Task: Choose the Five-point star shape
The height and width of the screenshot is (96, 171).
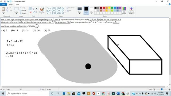Action: 53,13
